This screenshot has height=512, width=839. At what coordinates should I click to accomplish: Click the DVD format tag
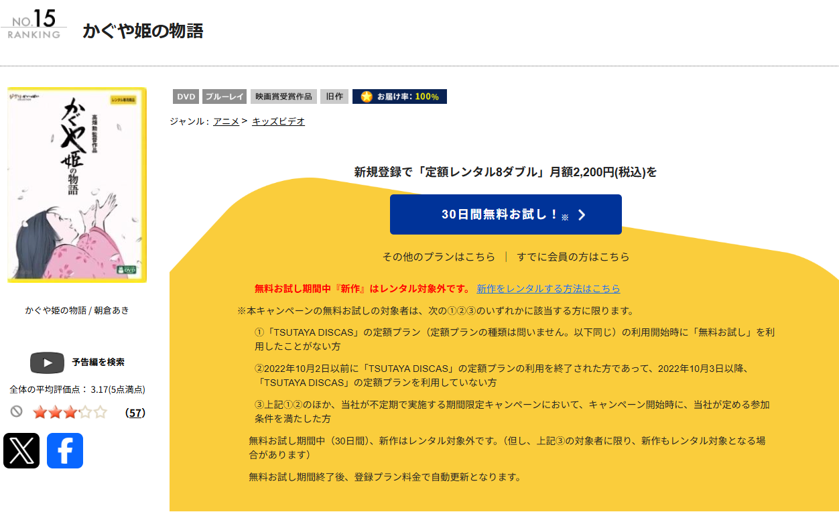coord(186,97)
